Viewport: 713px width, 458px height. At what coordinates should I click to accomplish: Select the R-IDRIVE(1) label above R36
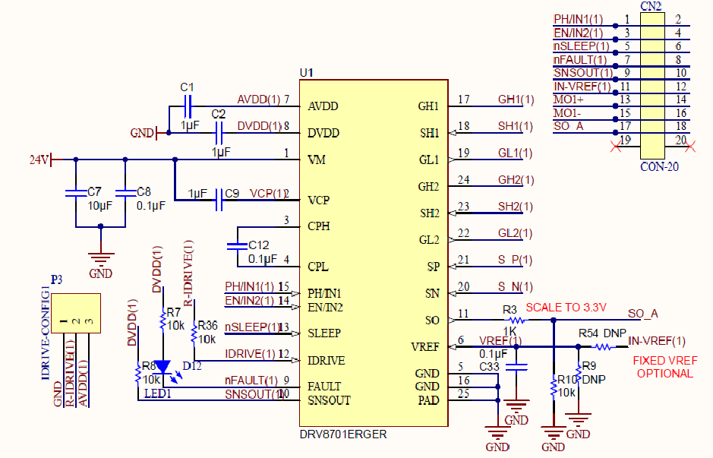[188, 273]
